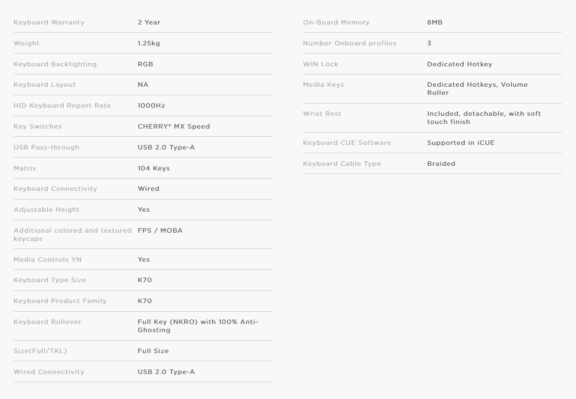Click the FPS / MOBA keycaps value
This screenshot has width=576, height=399.
point(160,231)
